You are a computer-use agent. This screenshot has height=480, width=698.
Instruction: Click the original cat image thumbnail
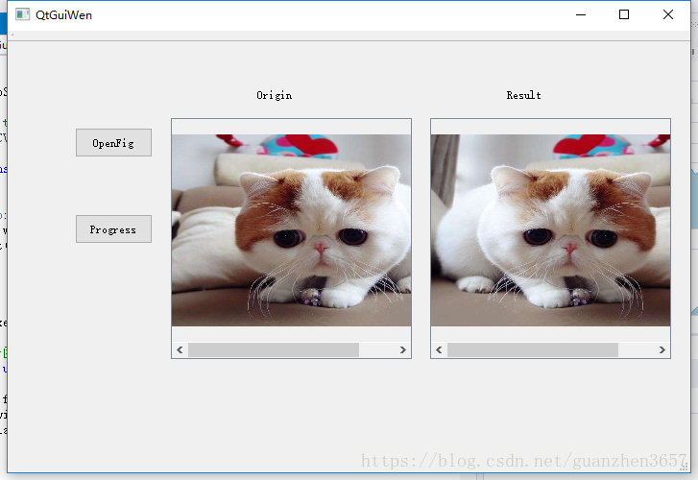tap(292, 230)
